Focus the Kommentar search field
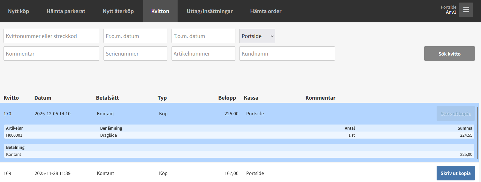 click(51, 54)
